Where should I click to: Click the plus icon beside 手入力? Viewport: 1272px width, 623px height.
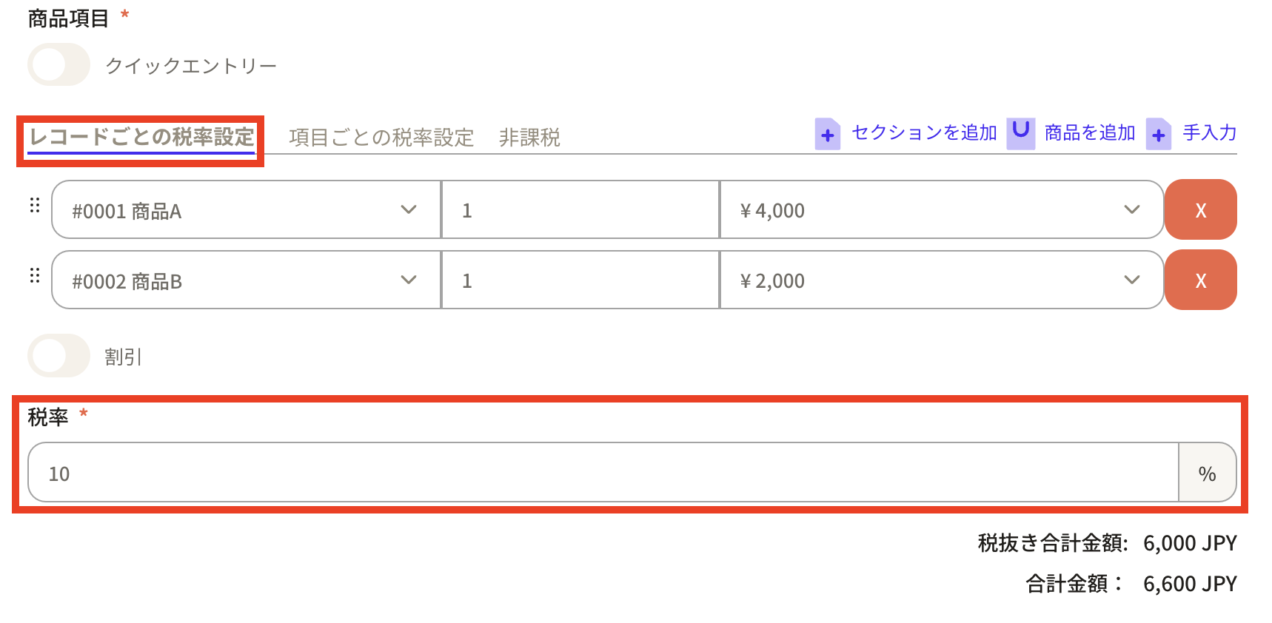[1158, 135]
